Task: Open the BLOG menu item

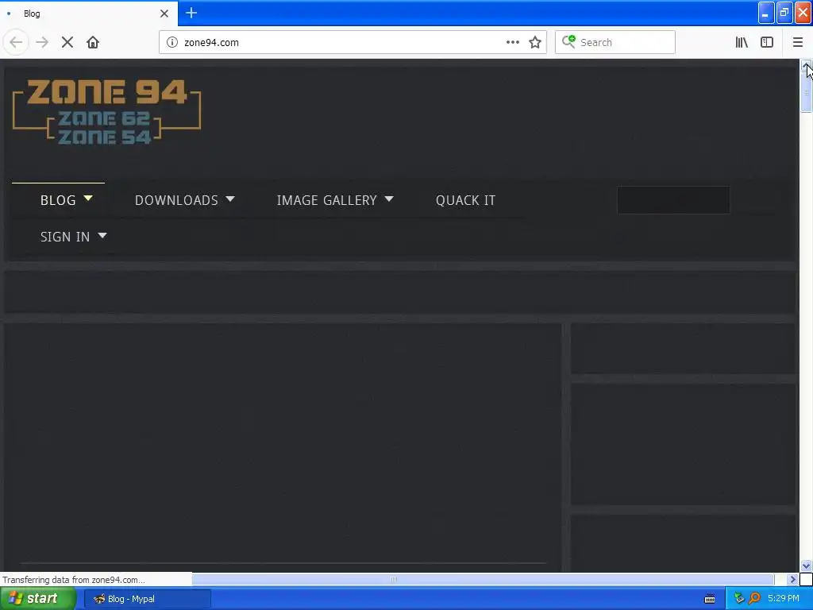Action: [58, 200]
